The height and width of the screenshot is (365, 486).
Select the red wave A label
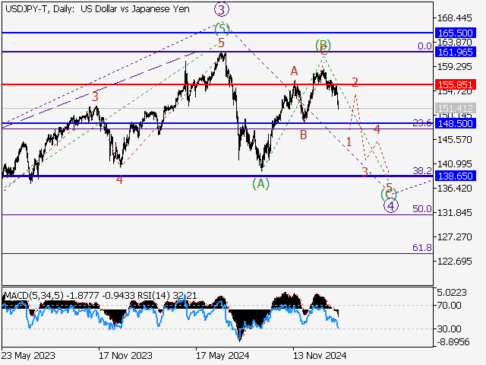point(294,71)
